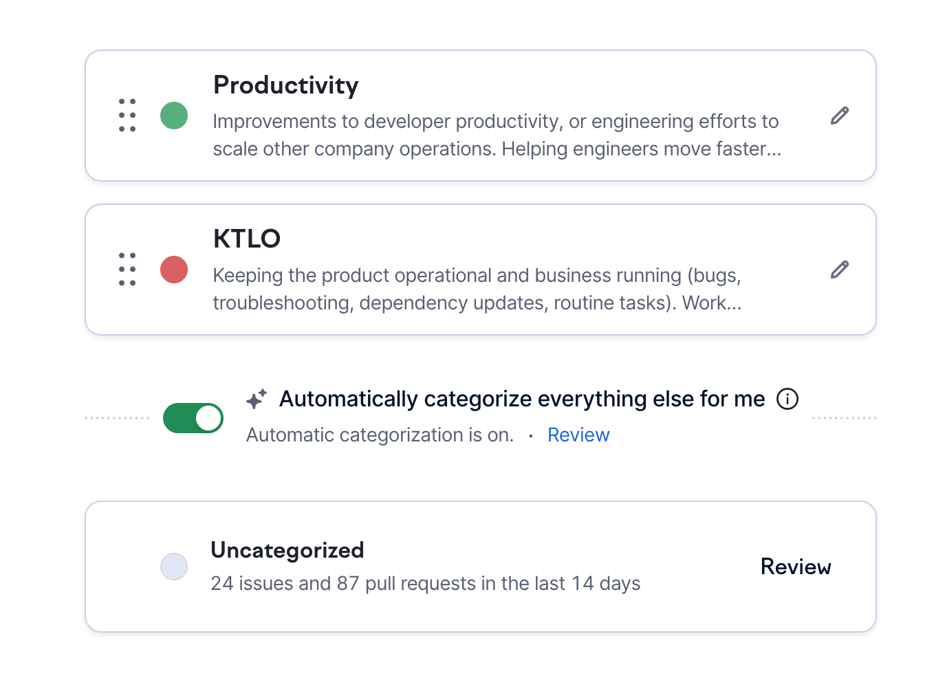
Task: Click the "Automatic categorization is on." status text
Action: pos(380,435)
